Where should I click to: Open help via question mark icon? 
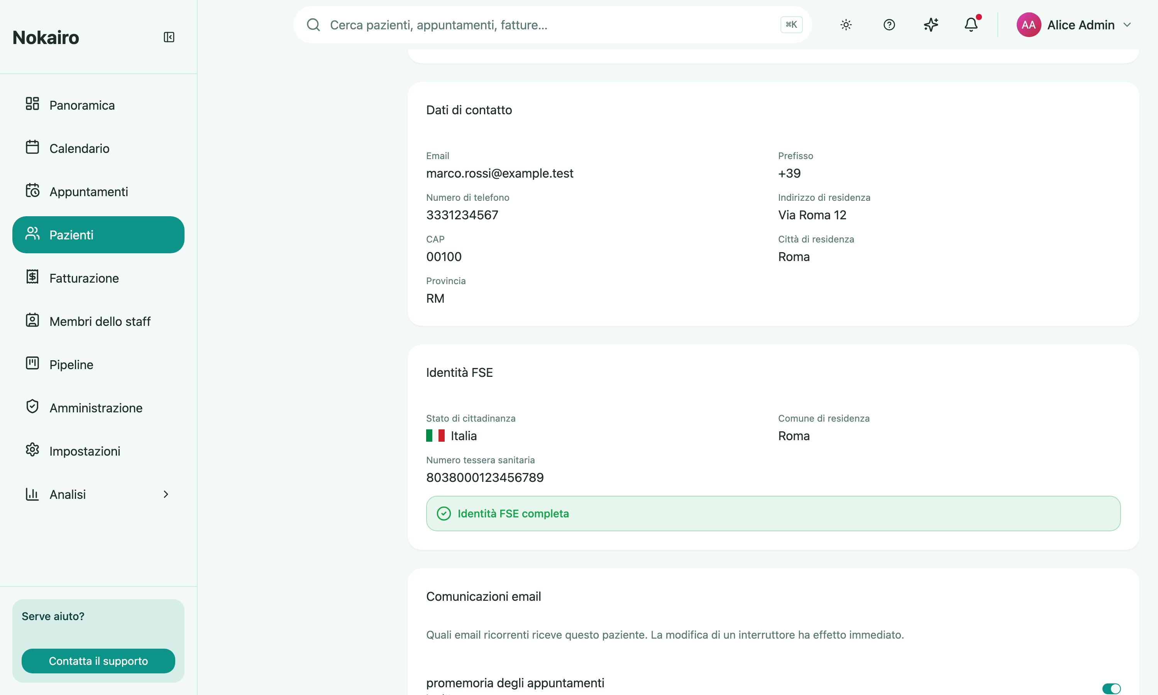889,25
